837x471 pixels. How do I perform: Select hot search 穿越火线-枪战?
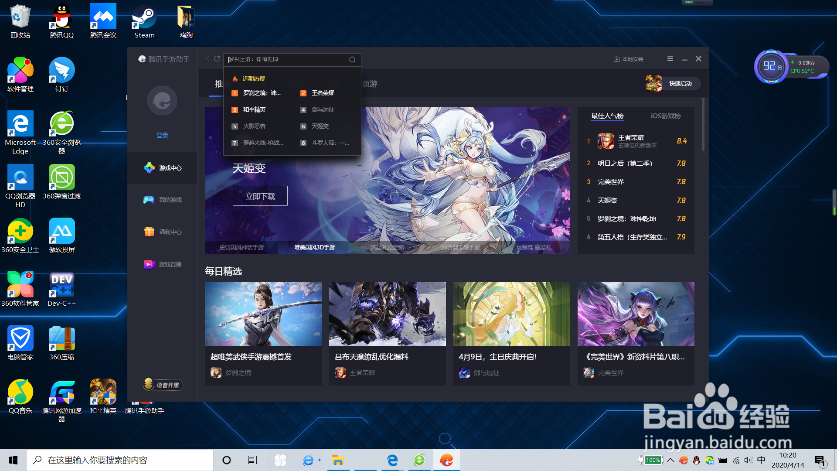coord(258,143)
